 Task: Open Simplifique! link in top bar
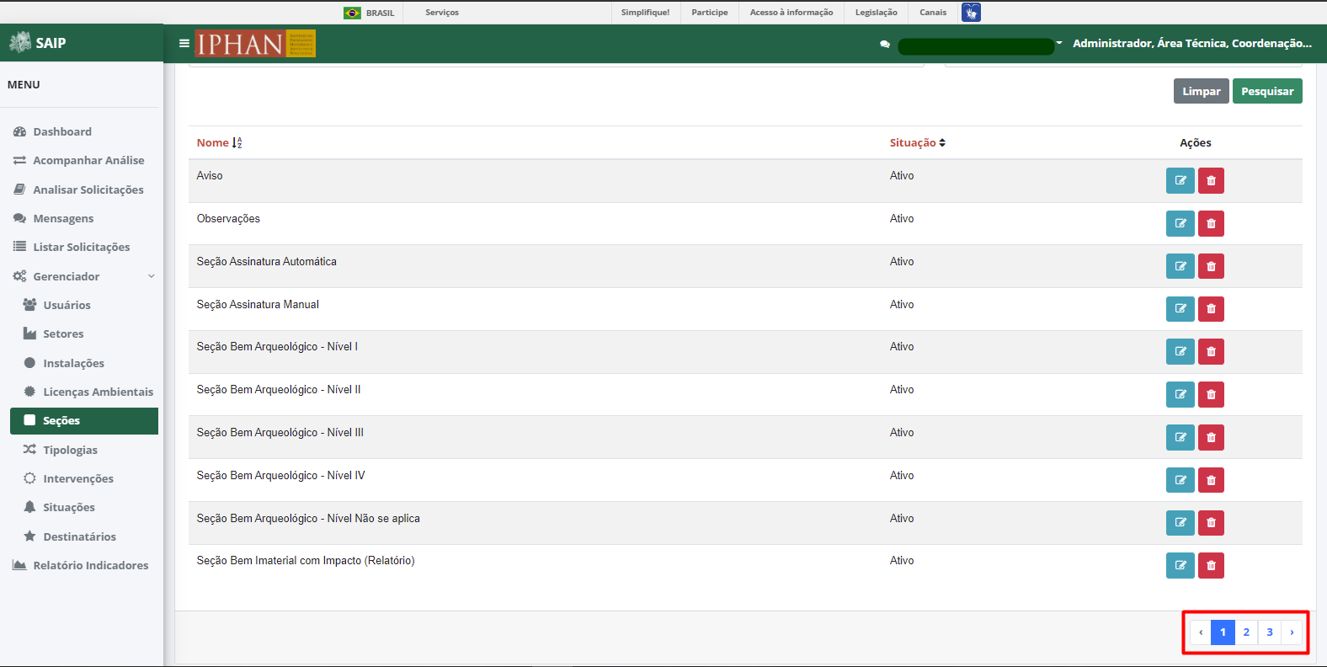tap(645, 13)
